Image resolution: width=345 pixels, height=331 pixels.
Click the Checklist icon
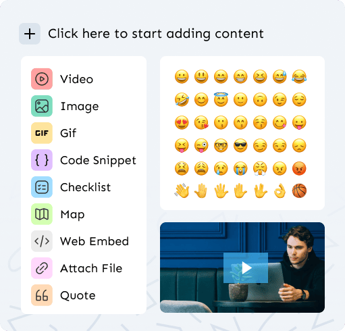pyautogui.click(x=42, y=187)
